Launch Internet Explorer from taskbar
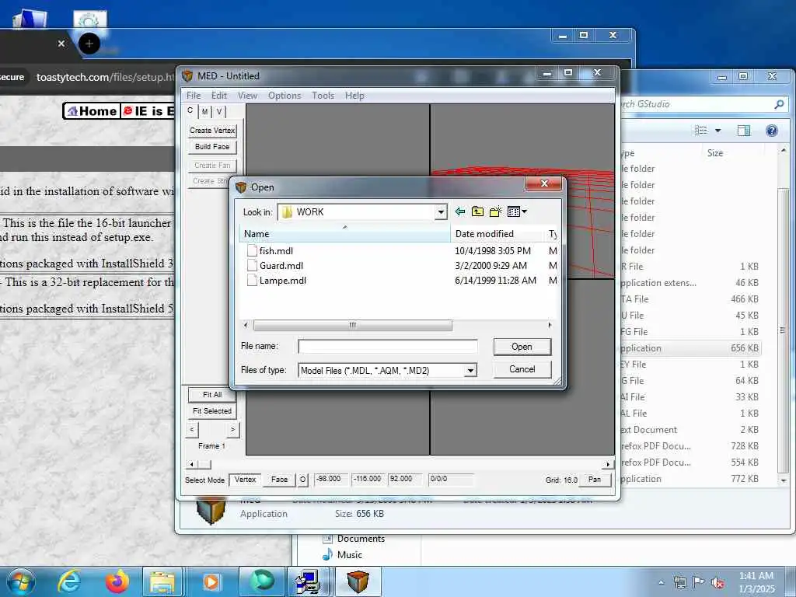The width and height of the screenshot is (796, 597). 69,581
